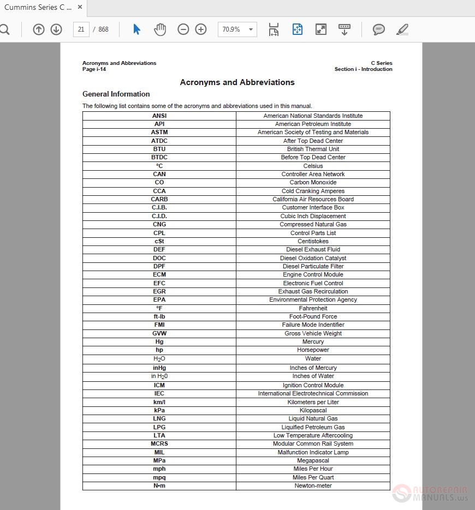Click the search magnifier icon
This screenshot has width=475, height=510.
(x=4, y=29)
